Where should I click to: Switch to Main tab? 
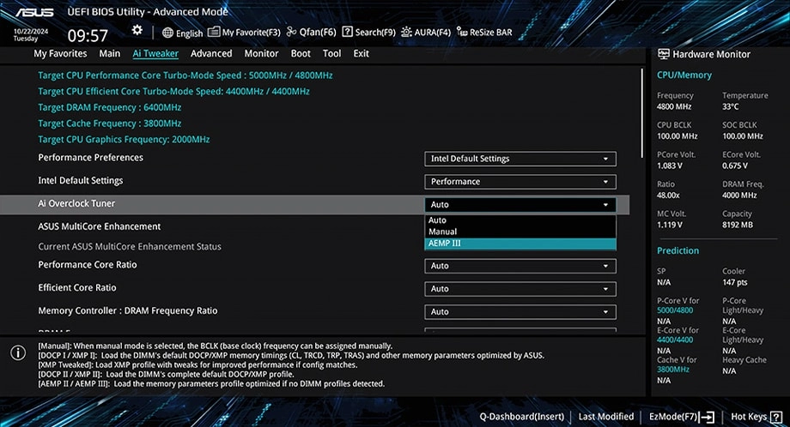tap(109, 53)
